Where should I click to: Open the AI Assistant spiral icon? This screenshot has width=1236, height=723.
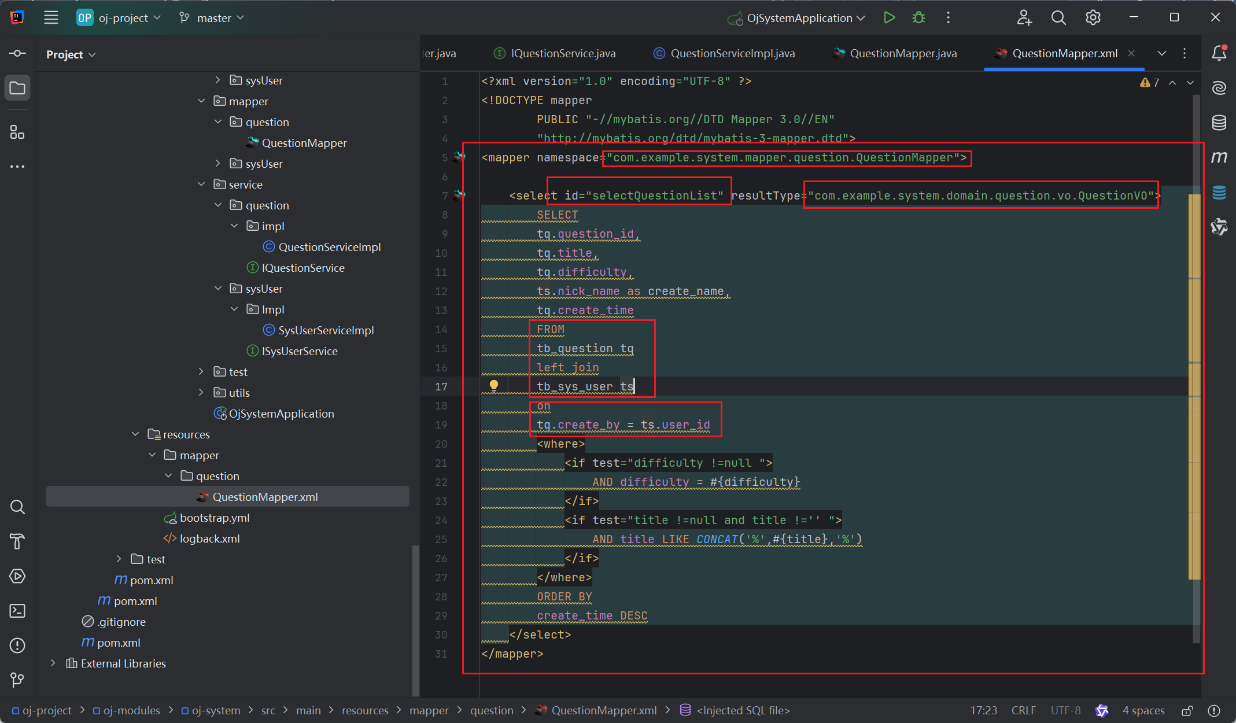tap(1219, 88)
